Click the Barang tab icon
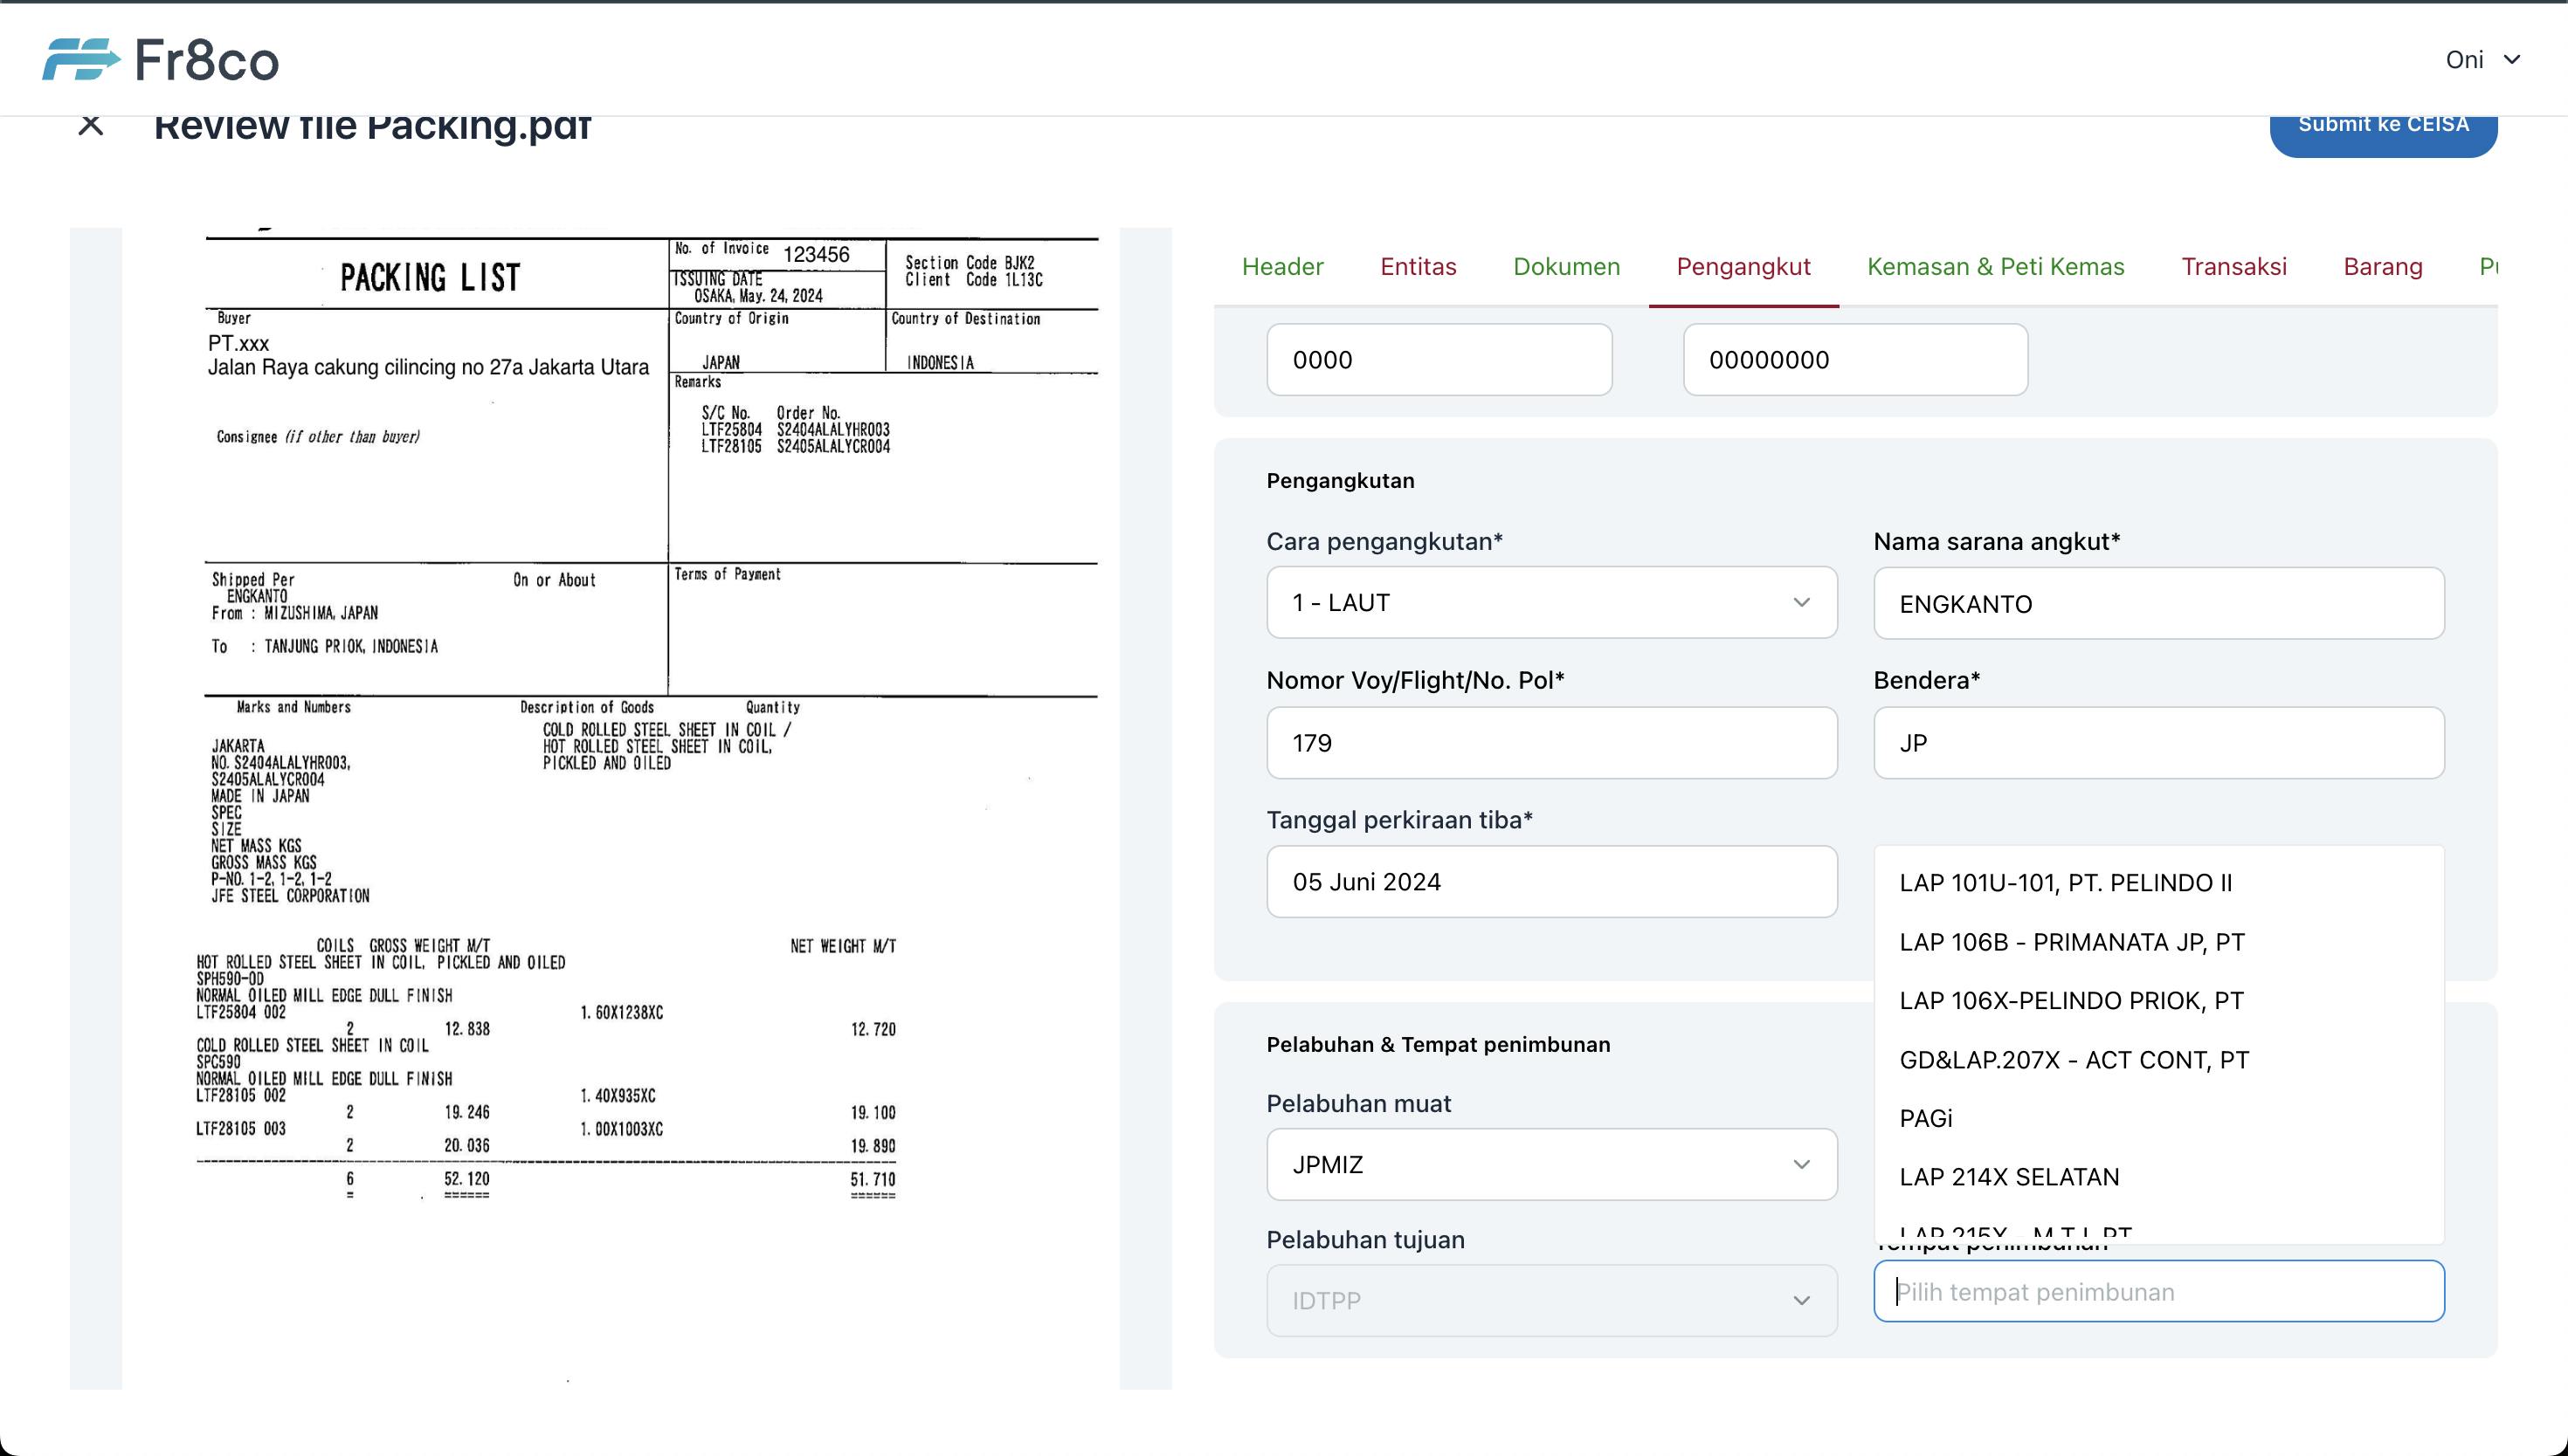 [x=2385, y=266]
